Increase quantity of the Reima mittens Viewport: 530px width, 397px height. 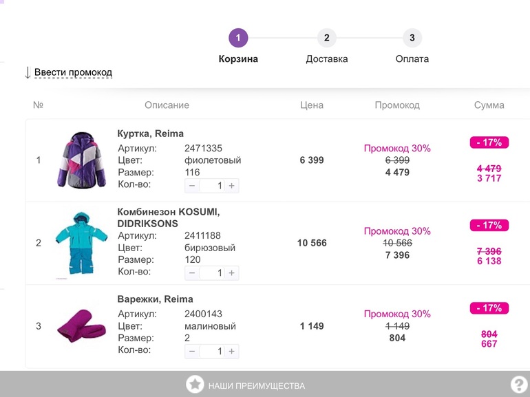[x=232, y=352]
